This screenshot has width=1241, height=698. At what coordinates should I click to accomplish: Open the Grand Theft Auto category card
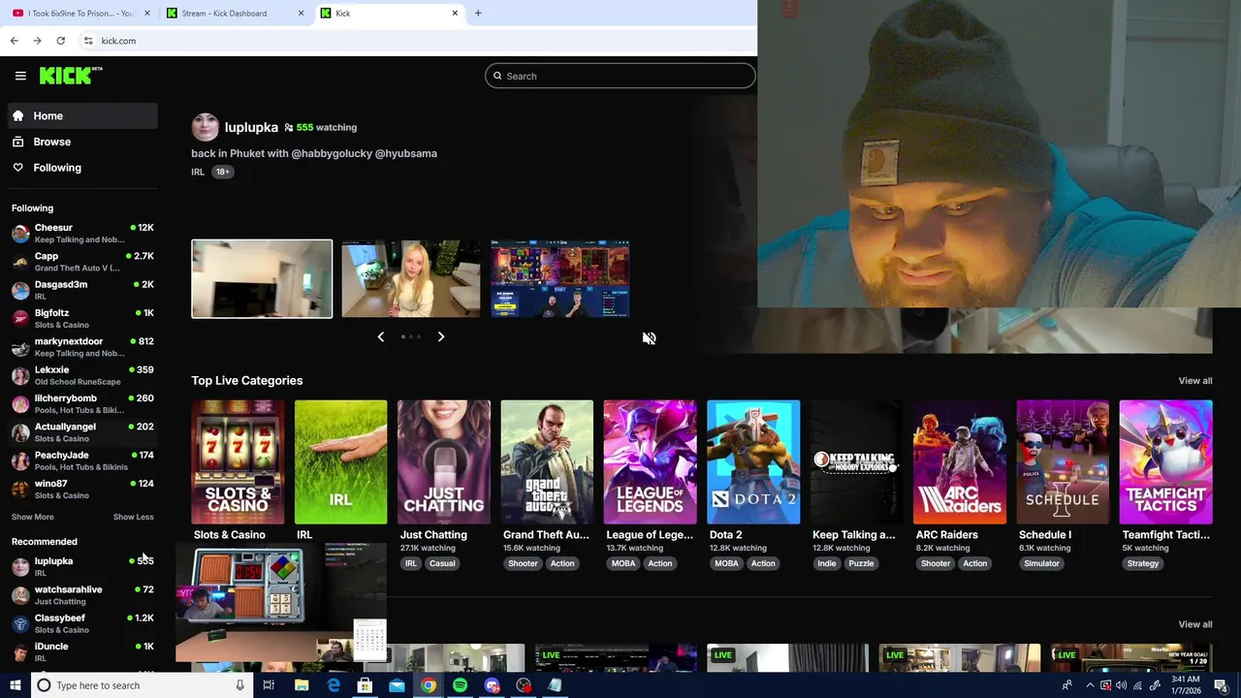click(x=547, y=461)
